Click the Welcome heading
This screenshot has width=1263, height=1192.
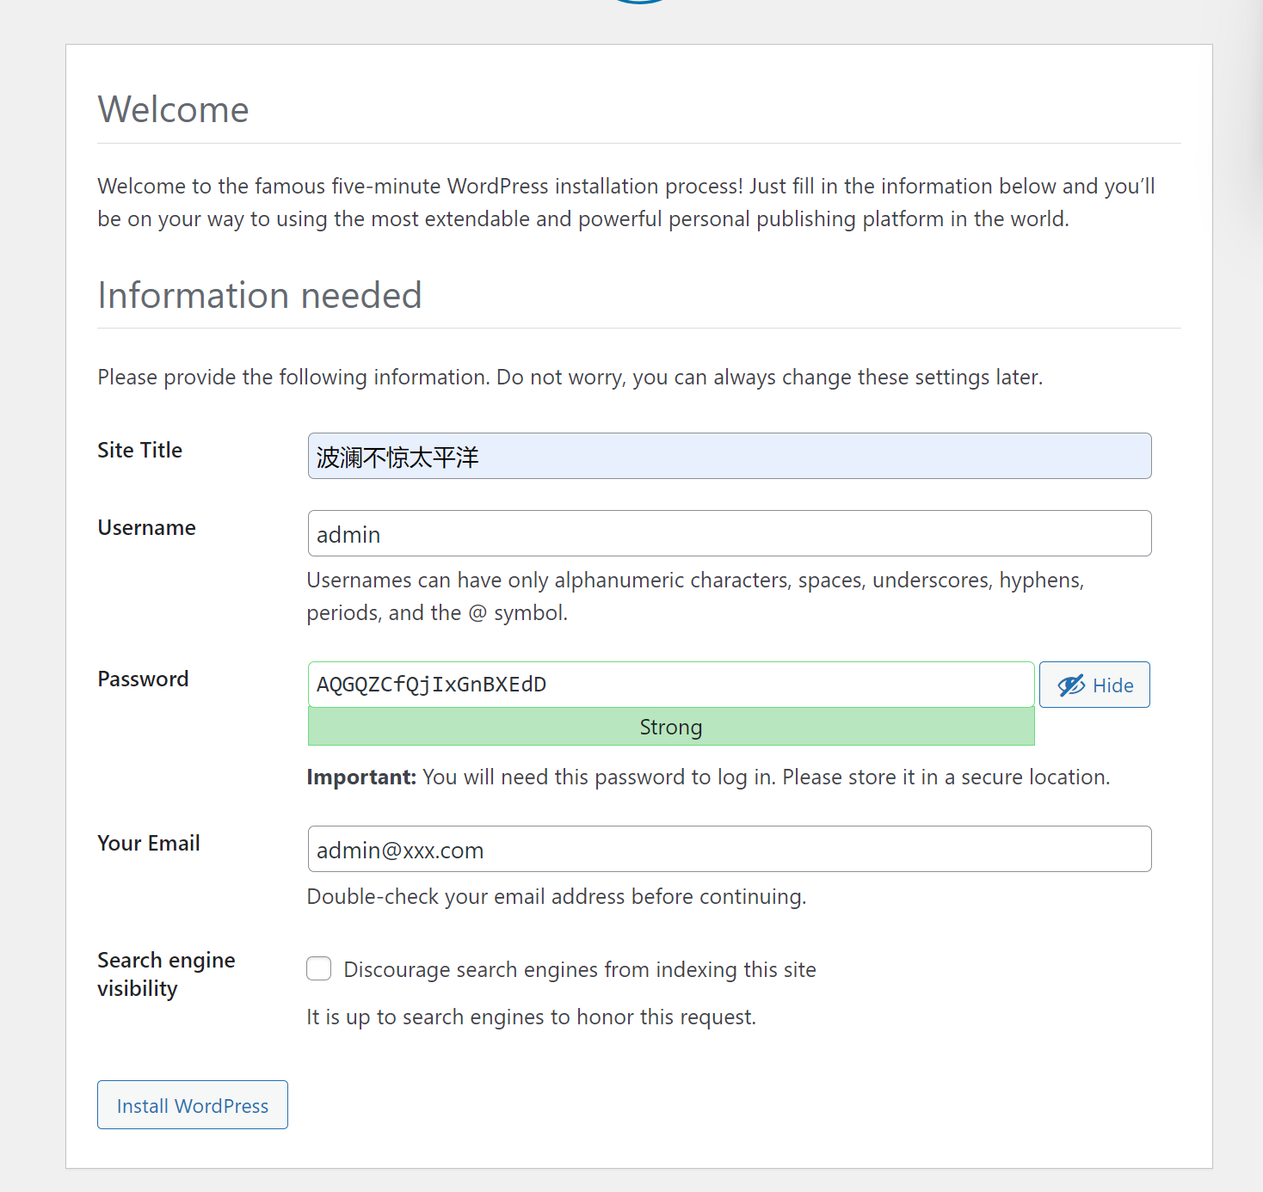pyautogui.click(x=173, y=110)
